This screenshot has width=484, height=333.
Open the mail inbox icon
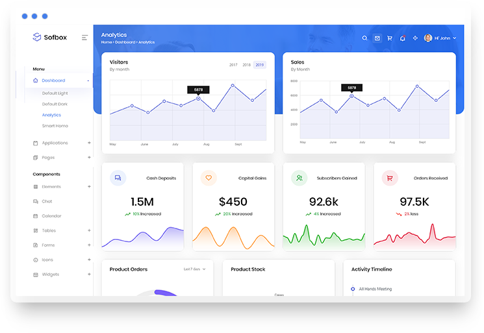click(377, 38)
